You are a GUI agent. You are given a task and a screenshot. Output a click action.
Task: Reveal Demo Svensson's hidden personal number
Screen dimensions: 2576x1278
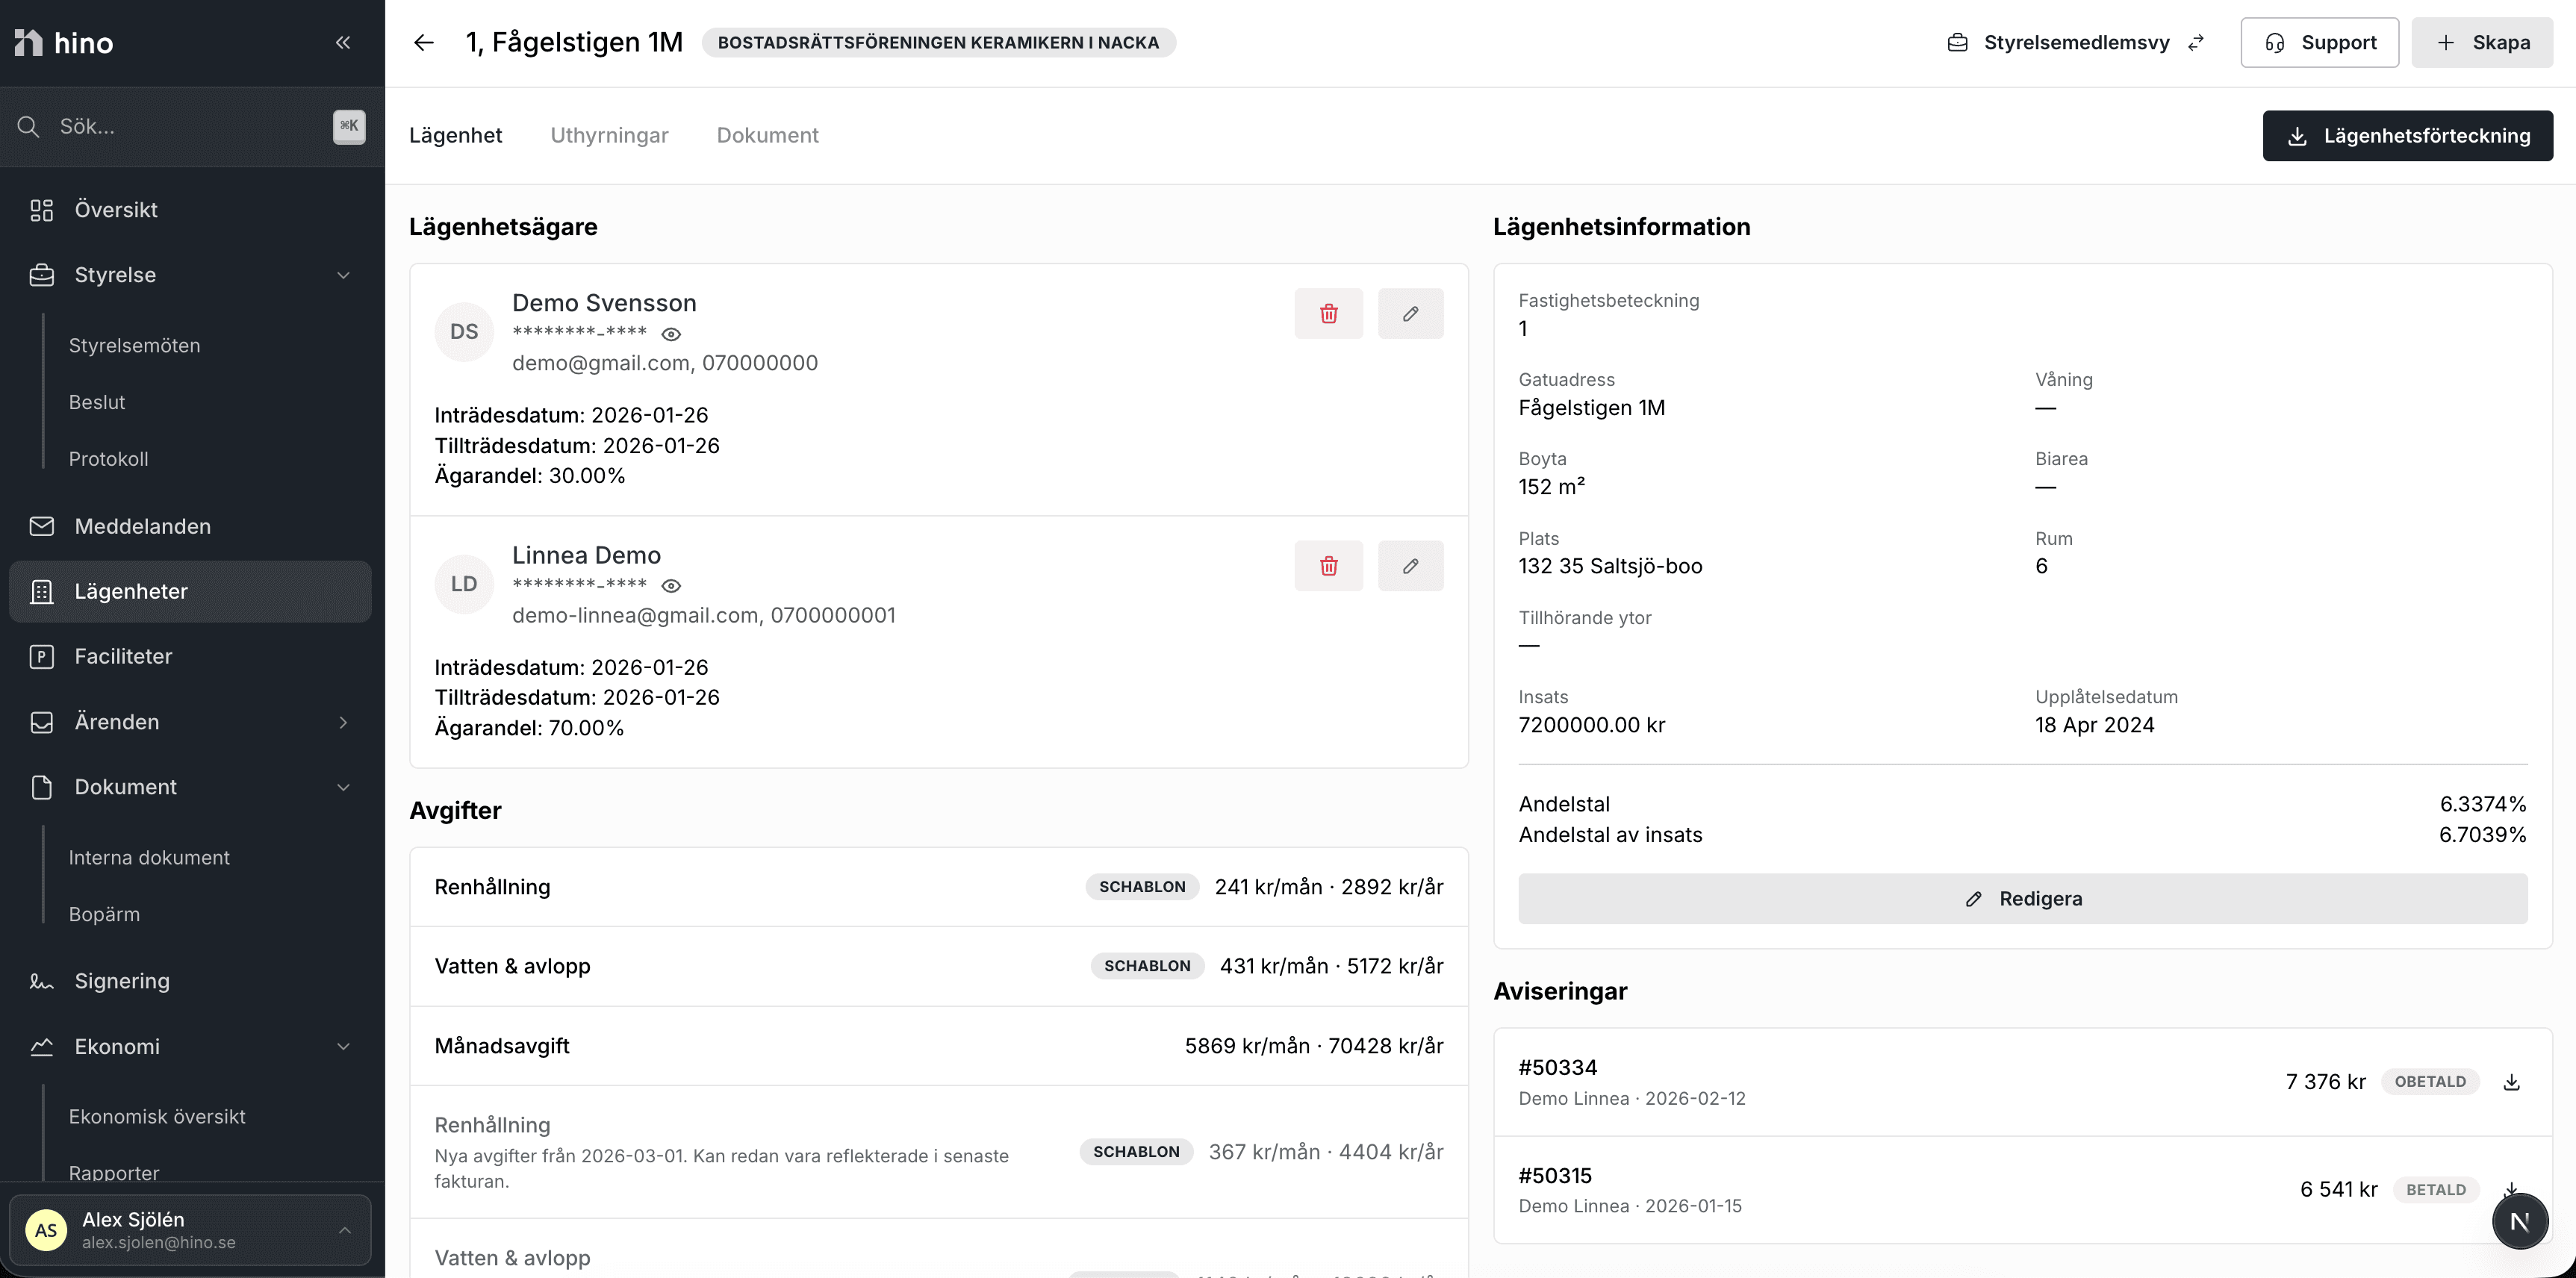coord(672,334)
